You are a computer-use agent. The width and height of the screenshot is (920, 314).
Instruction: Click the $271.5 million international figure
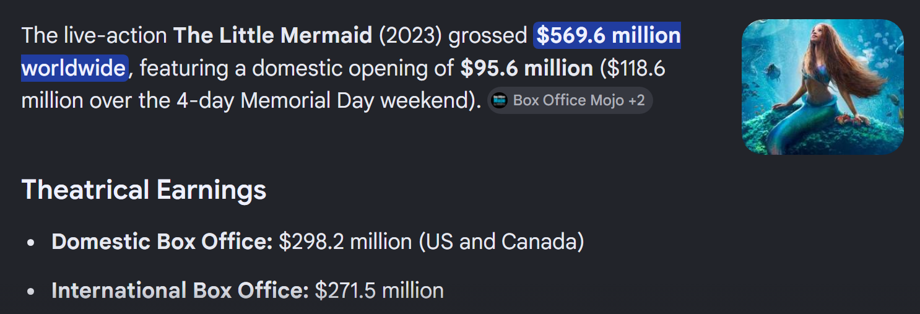[x=380, y=290]
